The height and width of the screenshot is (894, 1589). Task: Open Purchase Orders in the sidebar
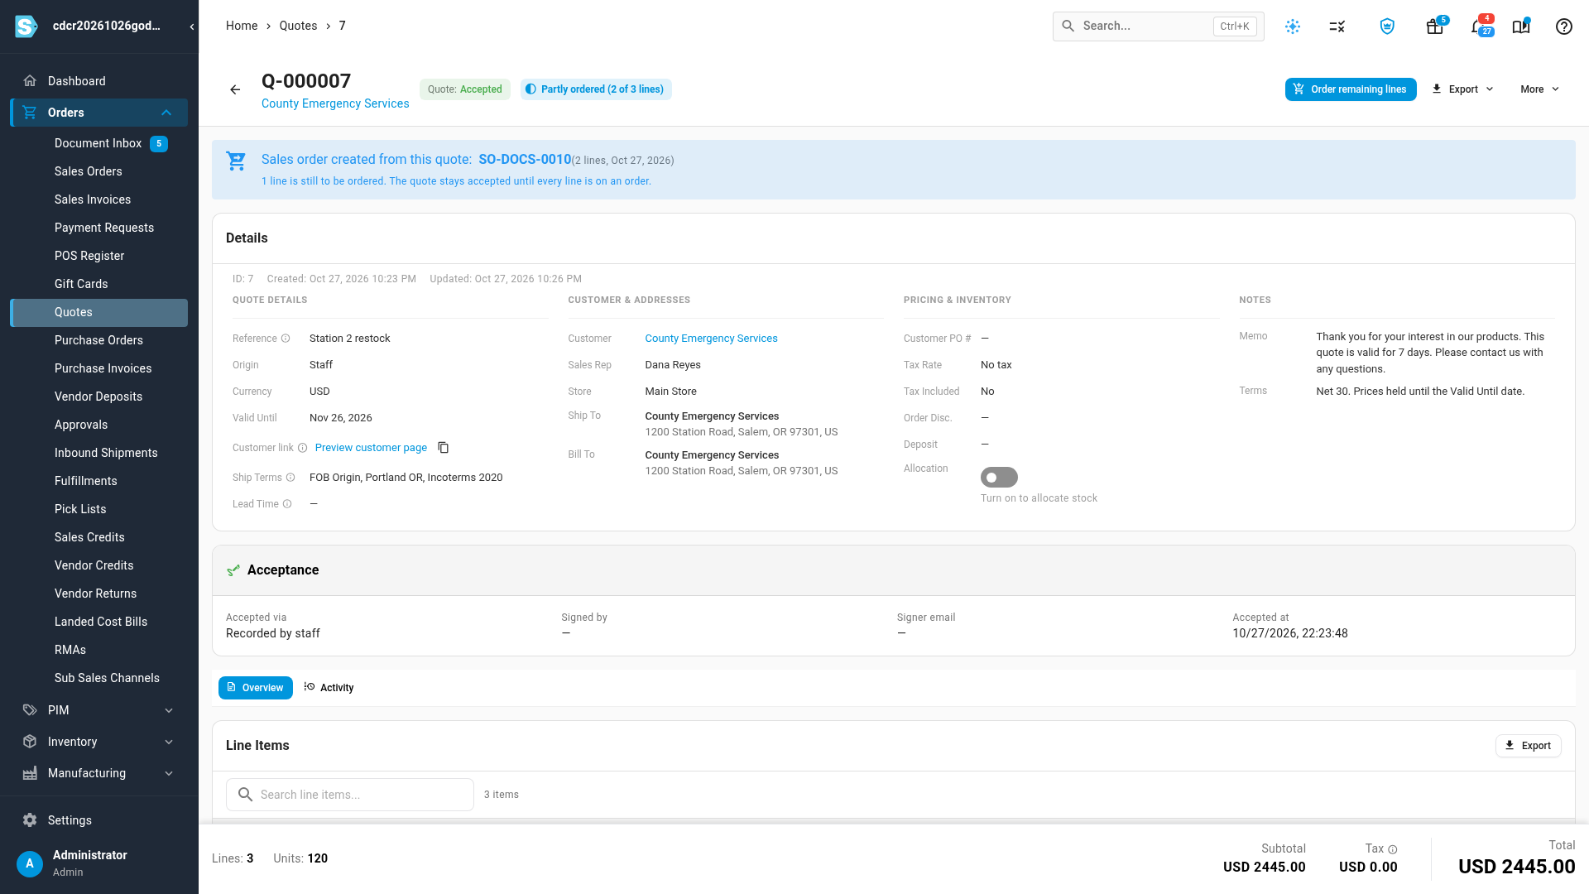(99, 340)
